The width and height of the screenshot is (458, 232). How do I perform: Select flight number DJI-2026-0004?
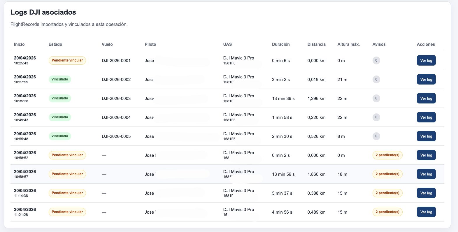[x=116, y=117]
